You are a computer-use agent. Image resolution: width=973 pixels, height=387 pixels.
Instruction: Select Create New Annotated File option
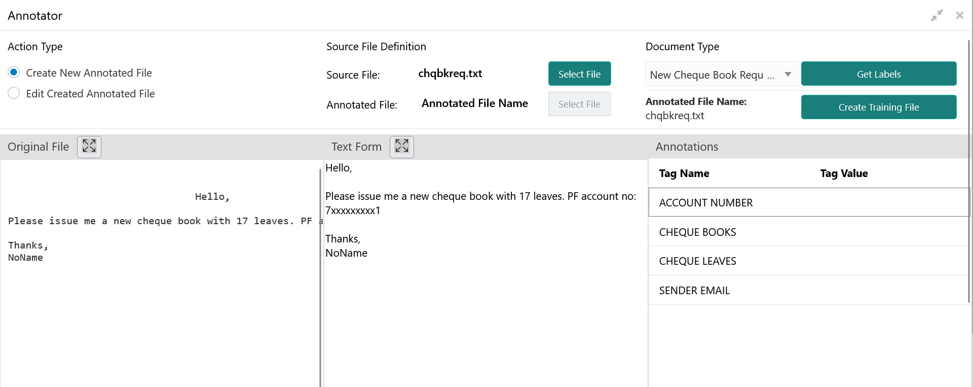14,73
